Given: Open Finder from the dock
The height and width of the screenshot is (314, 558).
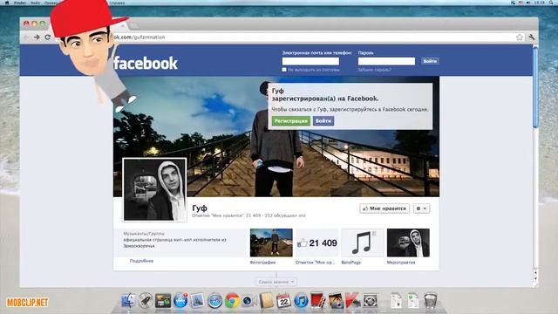Looking at the screenshot, I should tap(128, 301).
